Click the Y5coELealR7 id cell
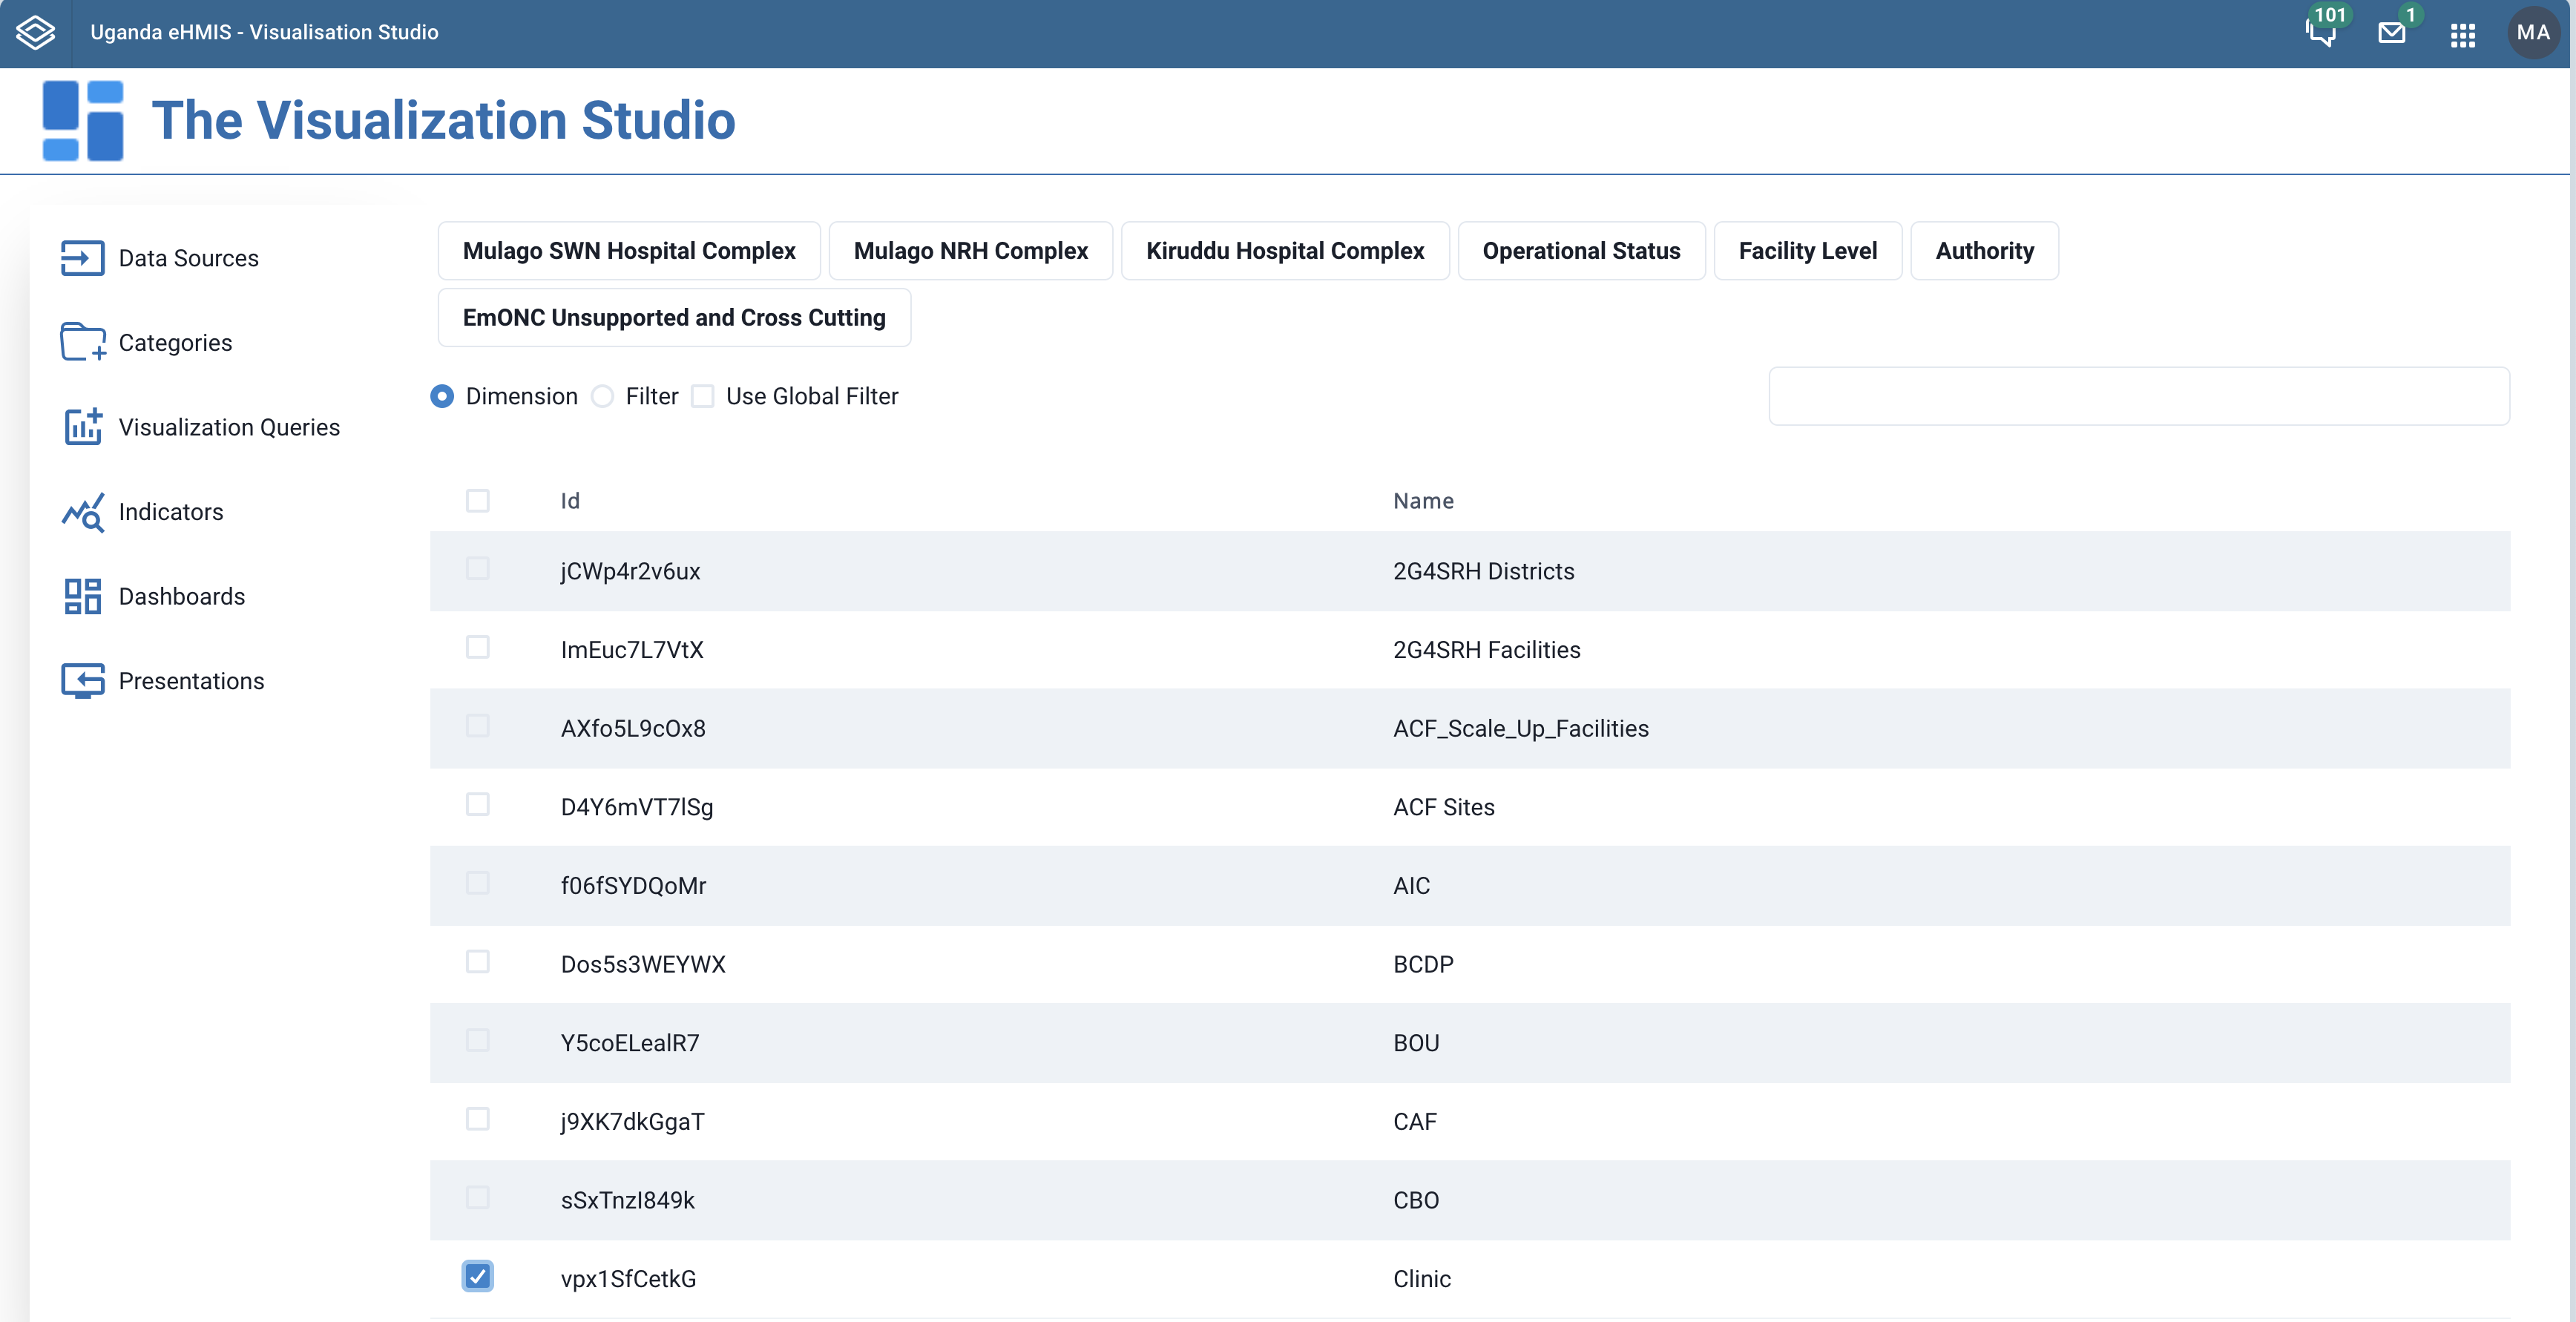Screen dimensions: 2576x1322 (630, 1043)
